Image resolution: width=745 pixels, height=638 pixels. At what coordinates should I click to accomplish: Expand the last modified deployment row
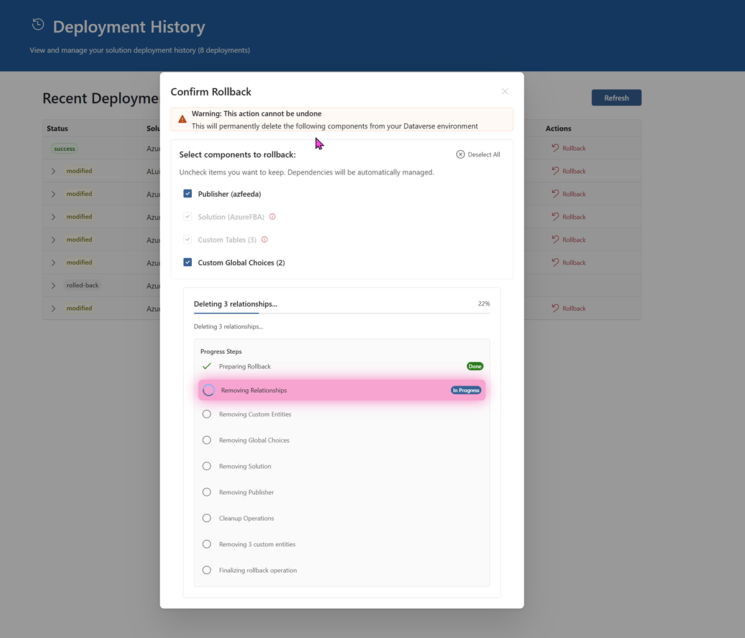[53, 308]
